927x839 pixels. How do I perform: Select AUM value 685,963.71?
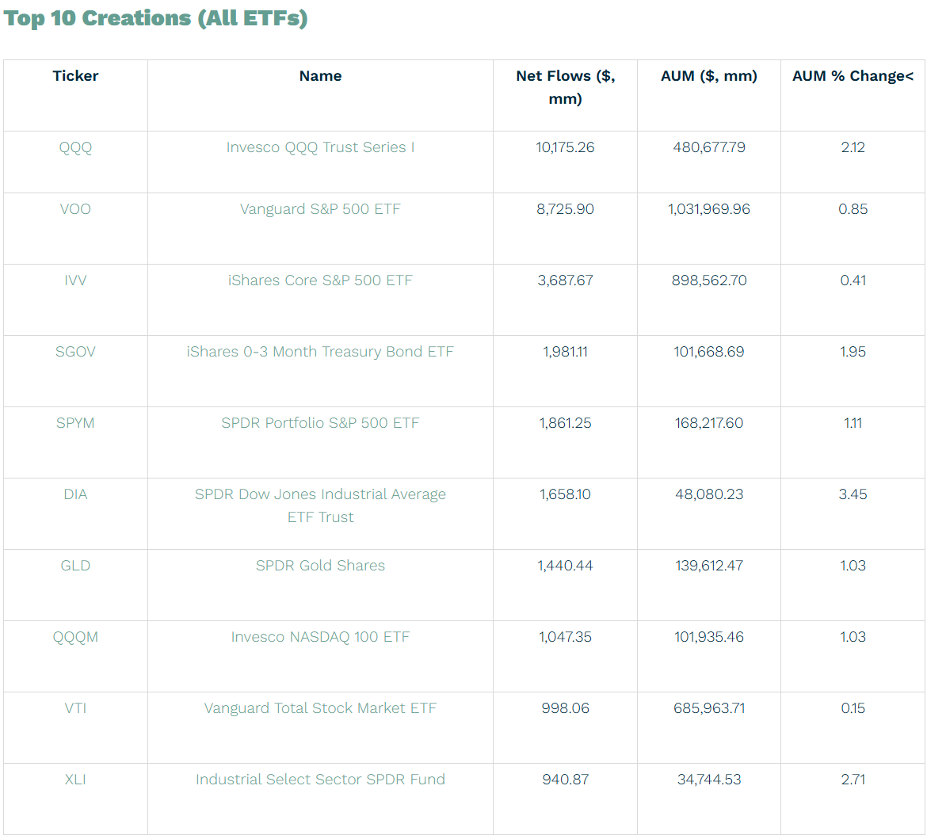tap(709, 708)
